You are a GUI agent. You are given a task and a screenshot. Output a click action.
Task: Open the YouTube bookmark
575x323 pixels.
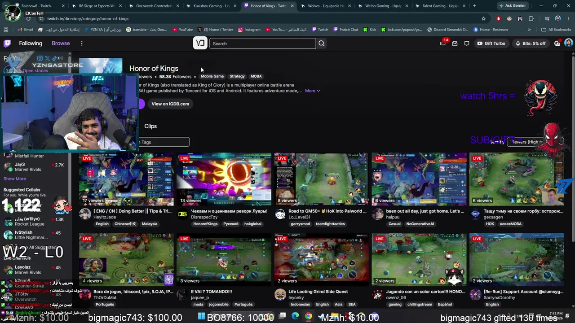(x=182, y=30)
